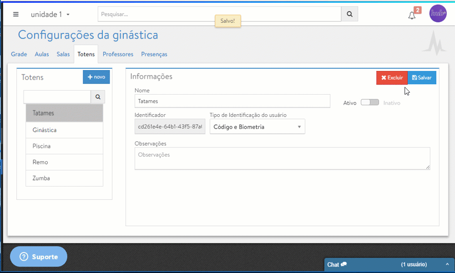Click the notification bell icon

[x=412, y=15]
